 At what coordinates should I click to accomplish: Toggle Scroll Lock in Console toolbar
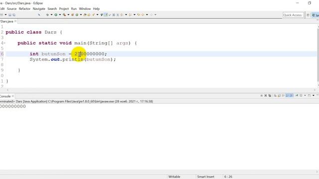tap(279, 95)
